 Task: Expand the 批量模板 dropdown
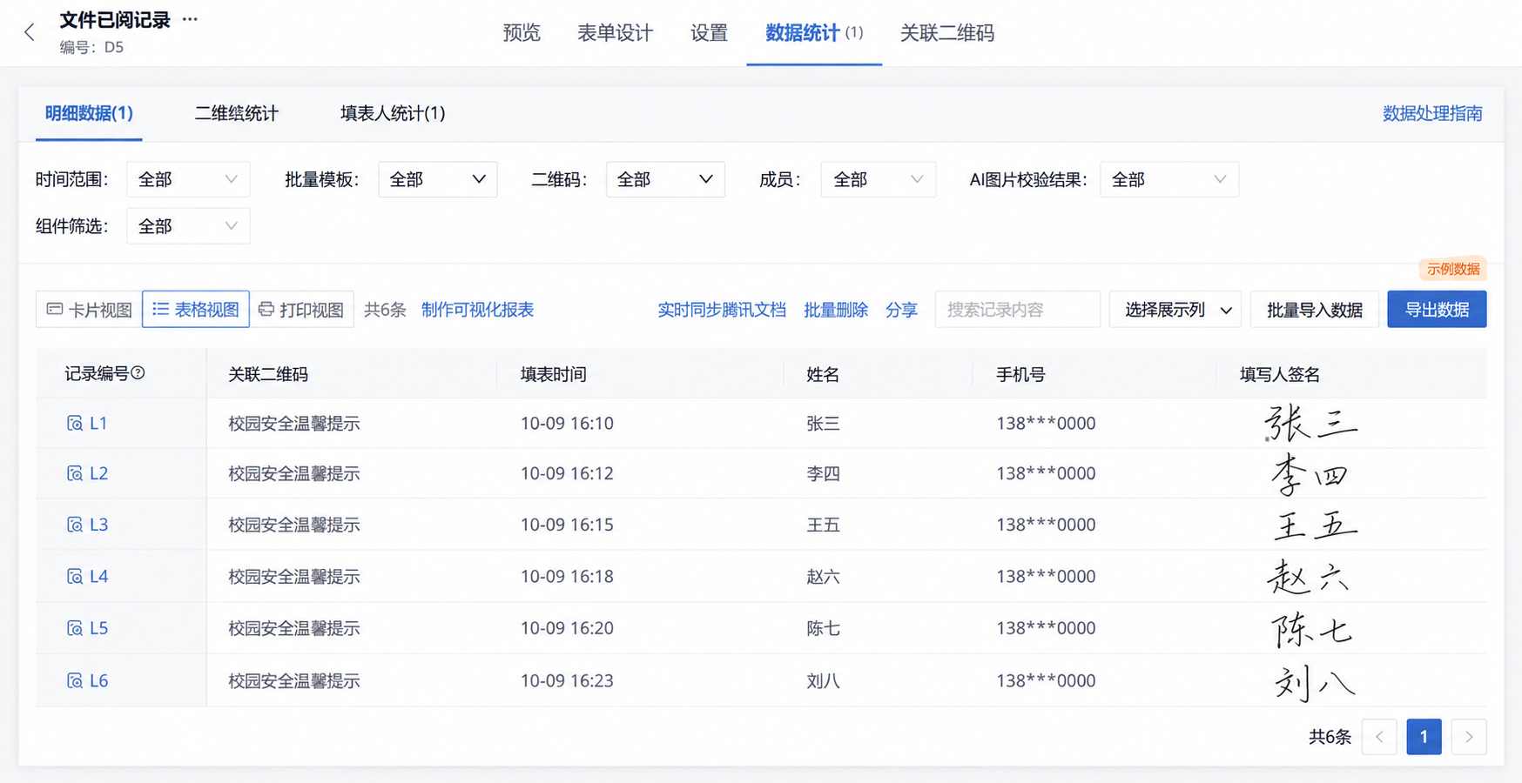[438, 179]
